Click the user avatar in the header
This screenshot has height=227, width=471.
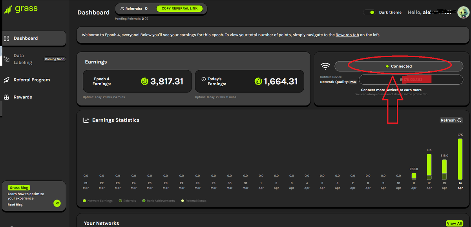pos(463,12)
